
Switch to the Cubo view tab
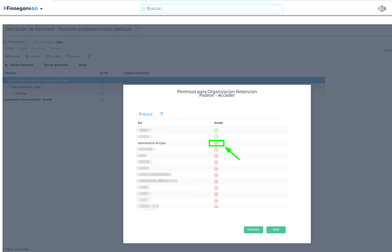[x=23, y=48]
